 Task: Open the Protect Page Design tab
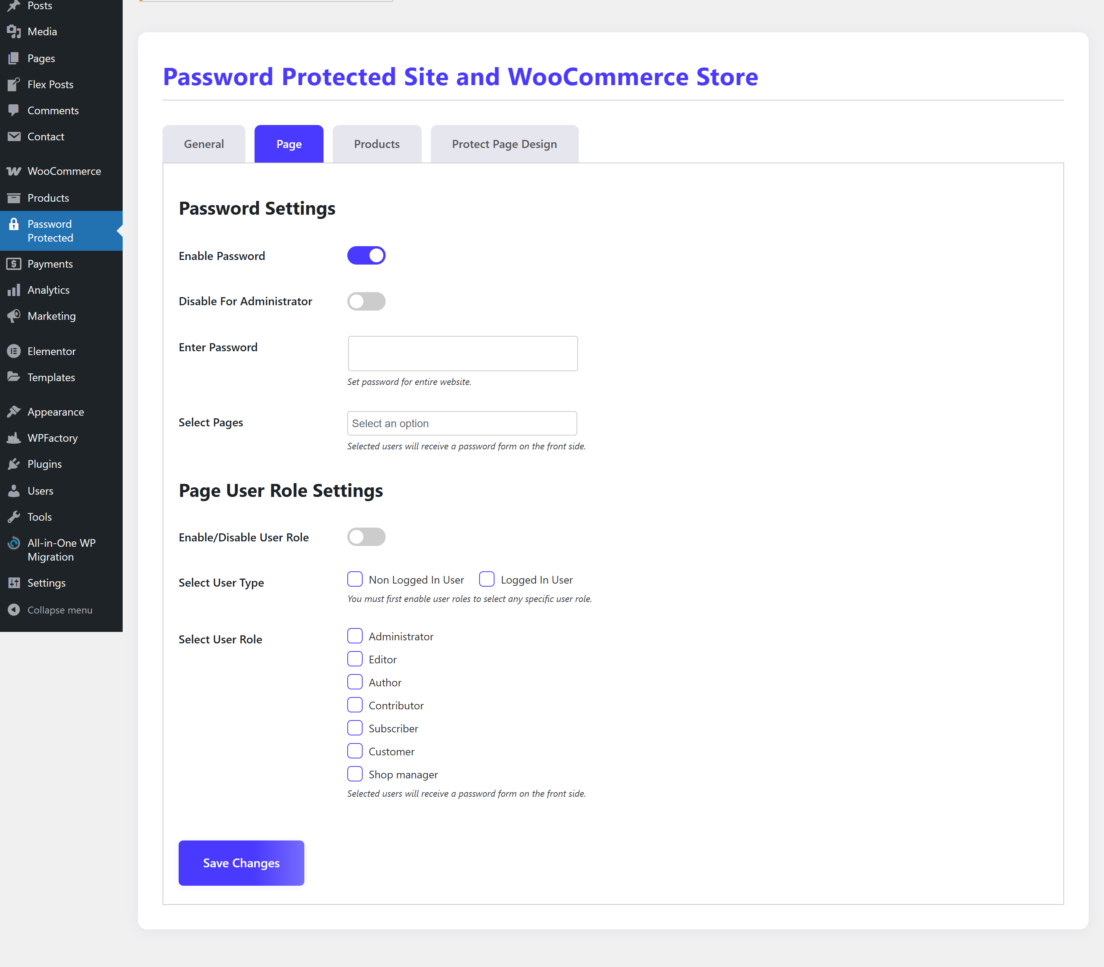coord(504,144)
